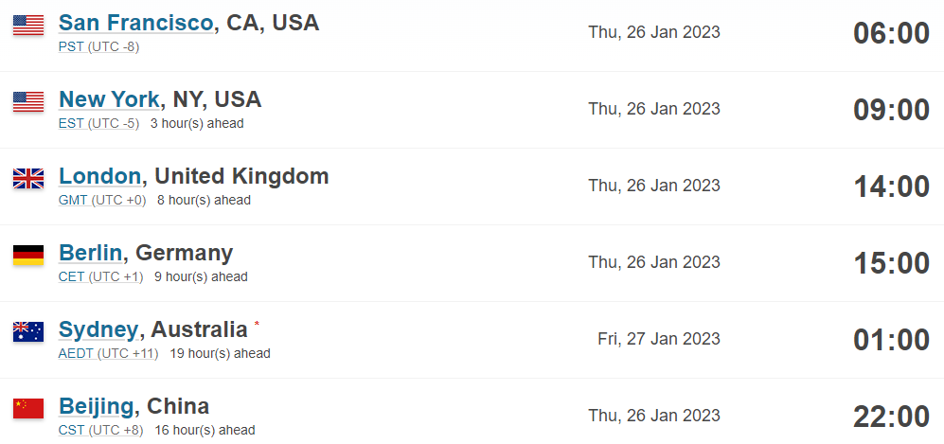Click the USA flag beside San Francisco
944x444 pixels.
click(28, 26)
